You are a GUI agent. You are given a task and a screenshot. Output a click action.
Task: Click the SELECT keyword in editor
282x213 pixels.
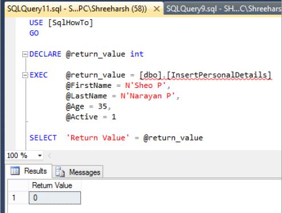pos(43,138)
